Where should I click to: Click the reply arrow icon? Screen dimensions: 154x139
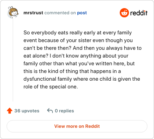click(50, 110)
